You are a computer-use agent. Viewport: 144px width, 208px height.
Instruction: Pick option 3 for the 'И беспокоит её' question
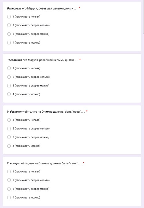pyautogui.click(x=9, y=137)
